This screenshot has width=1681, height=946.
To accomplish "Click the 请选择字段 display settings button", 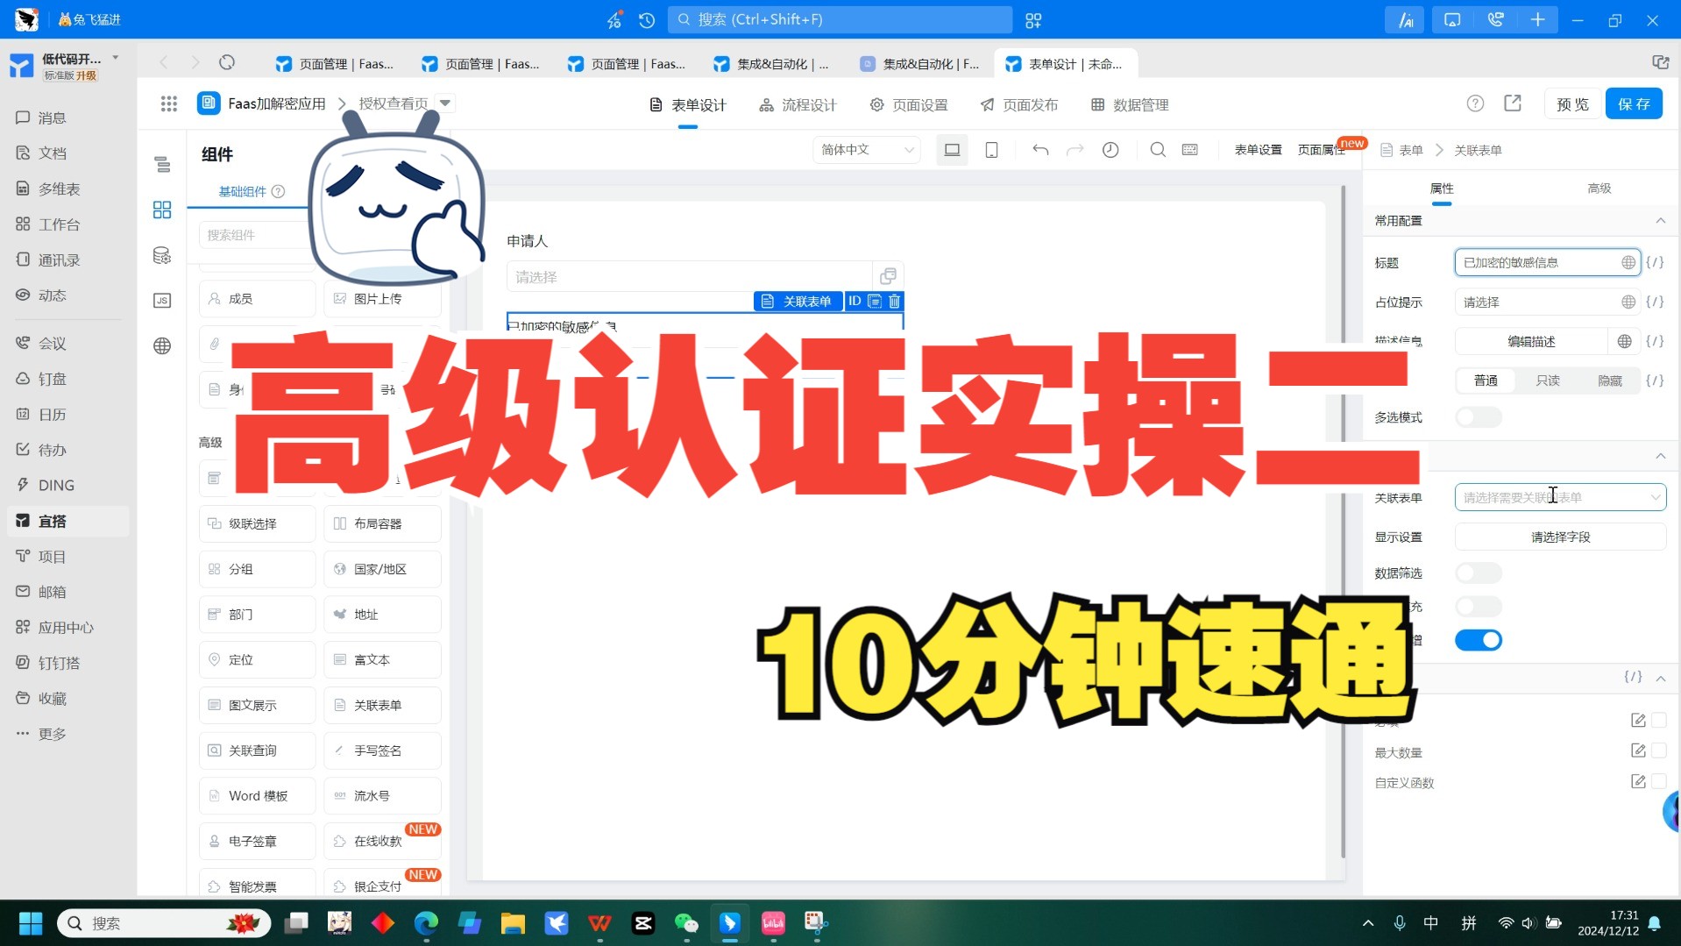I will (1560, 537).
